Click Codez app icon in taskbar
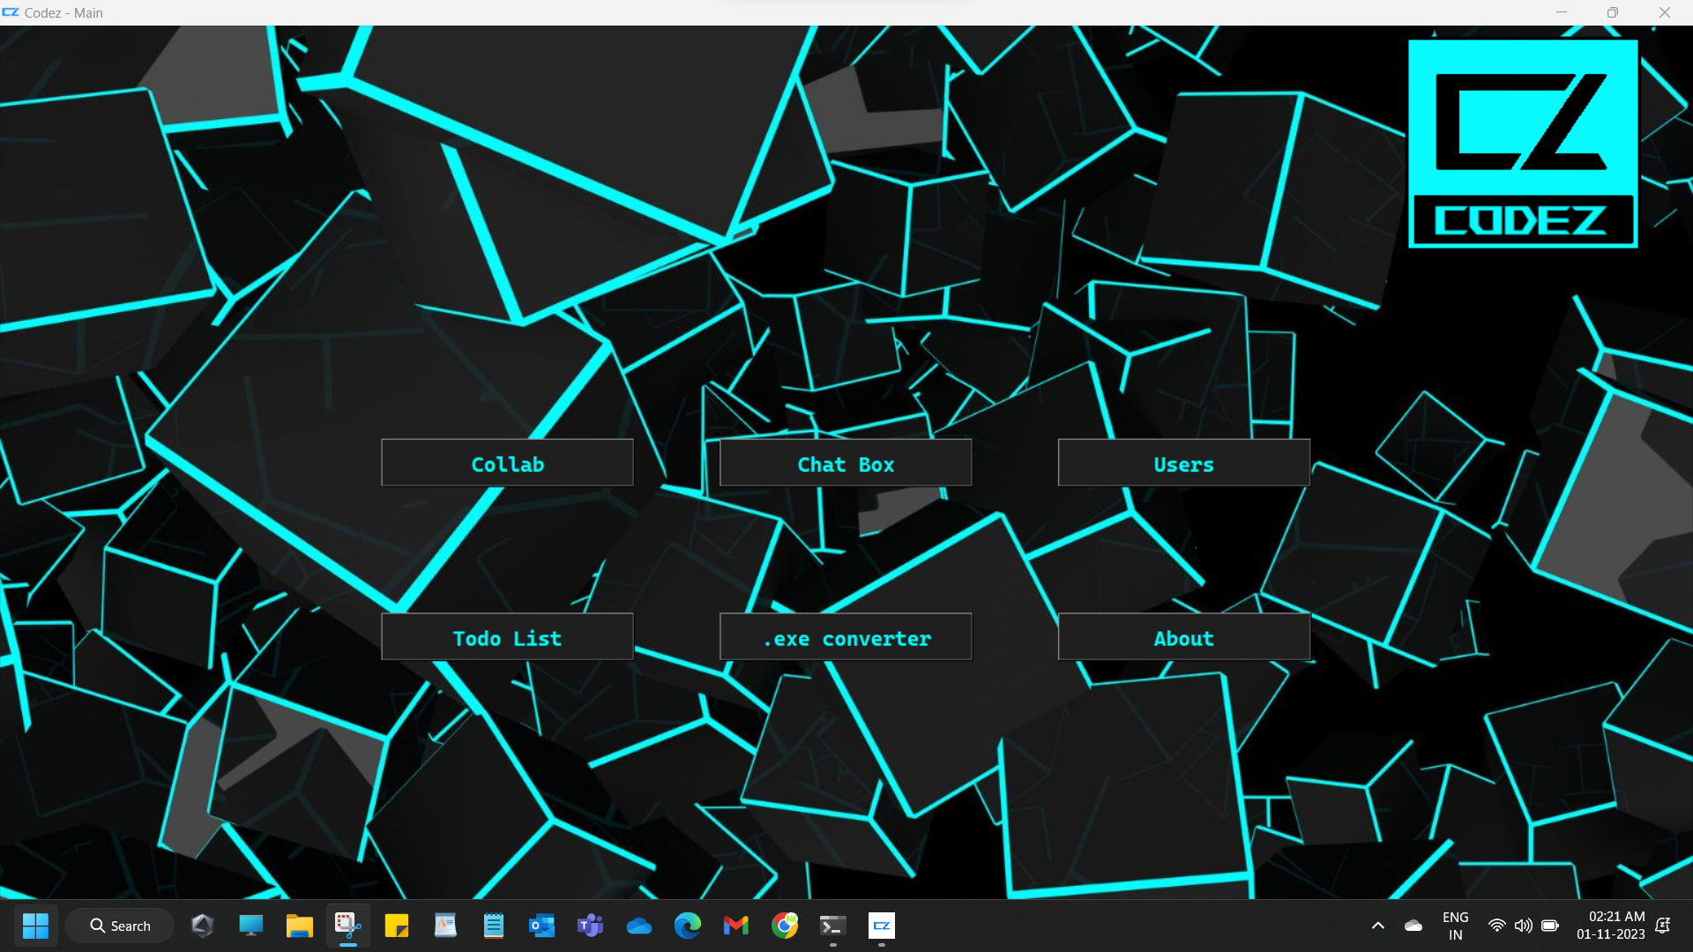The width and height of the screenshot is (1693, 952). pyautogui.click(x=881, y=926)
